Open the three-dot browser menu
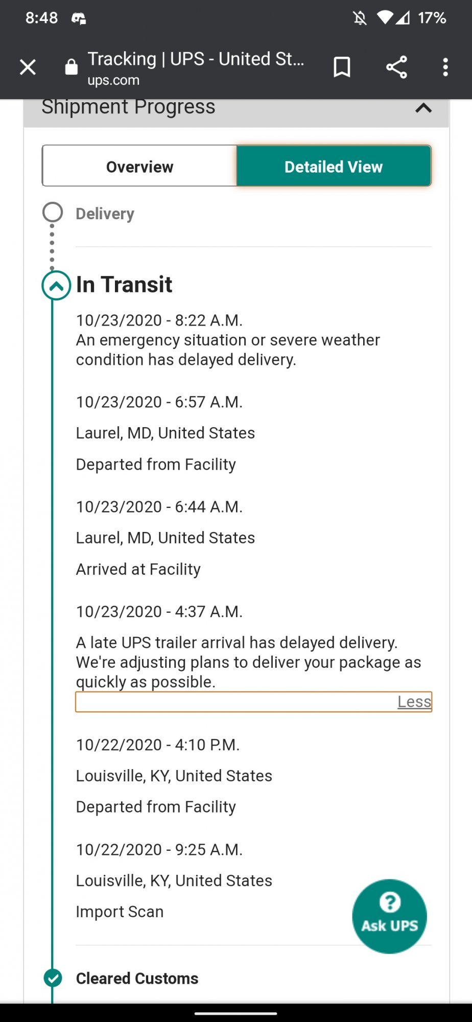The height and width of the screenshot is (1022, 472). pos(445,67)
